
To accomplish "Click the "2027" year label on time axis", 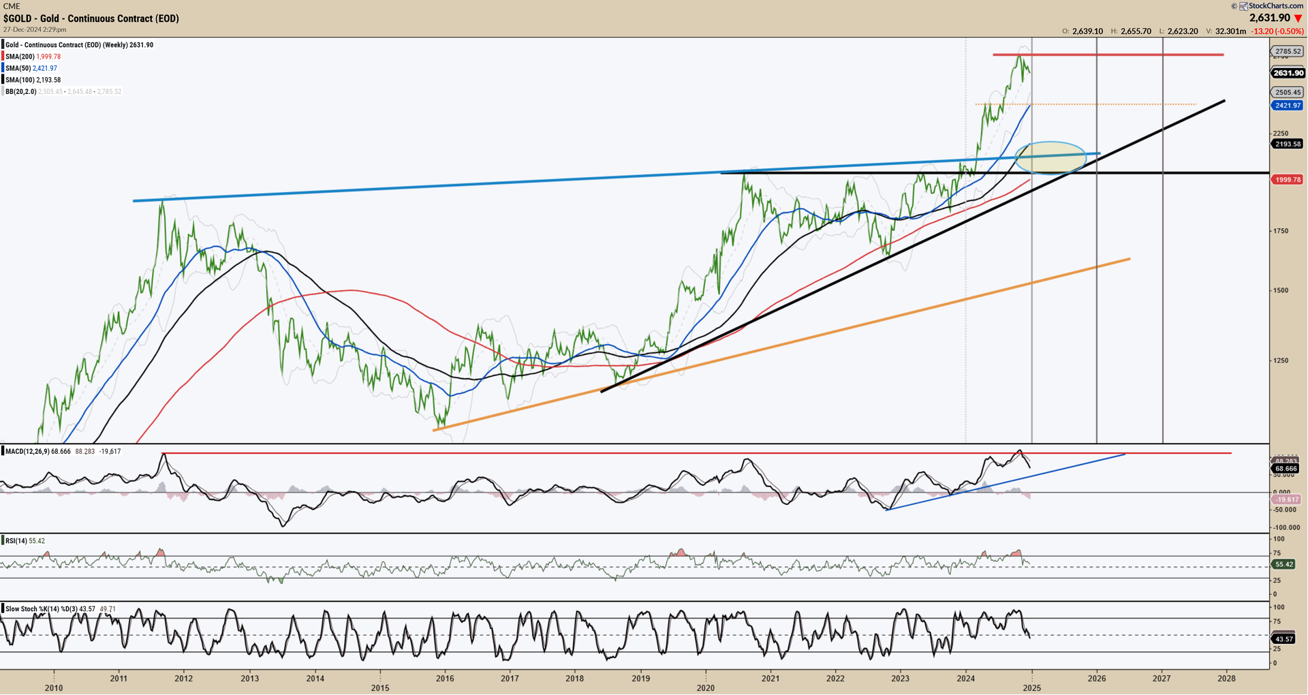I will pyautogui.click(x=1162, y=679).
